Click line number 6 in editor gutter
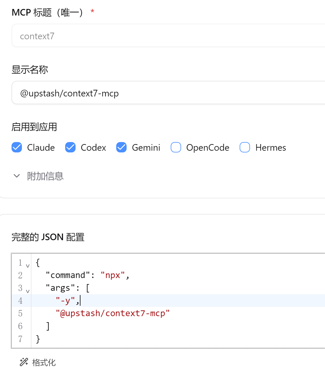The width and height of the screenshot is (325, 373). click(20, 326)
